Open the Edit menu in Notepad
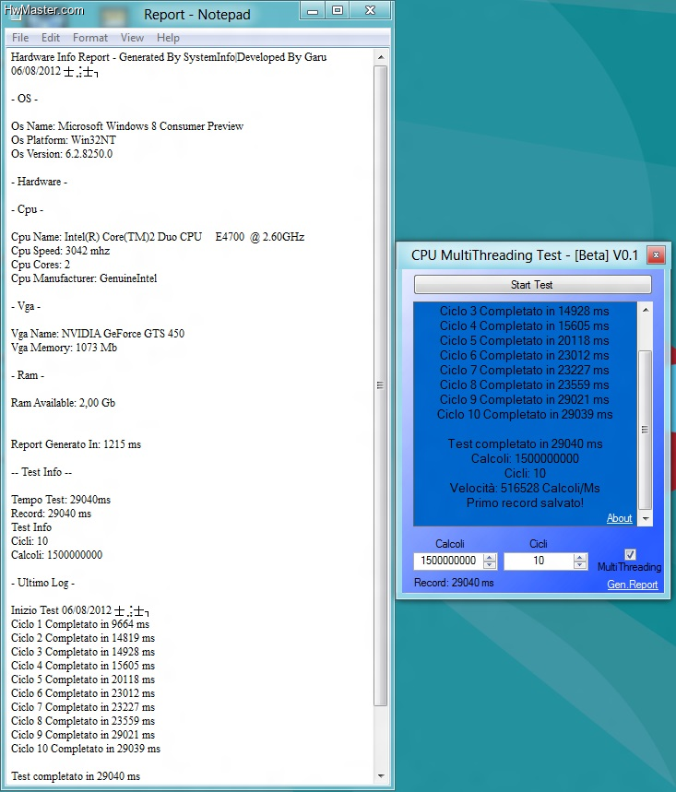676x792 pixels. point(51,38)
